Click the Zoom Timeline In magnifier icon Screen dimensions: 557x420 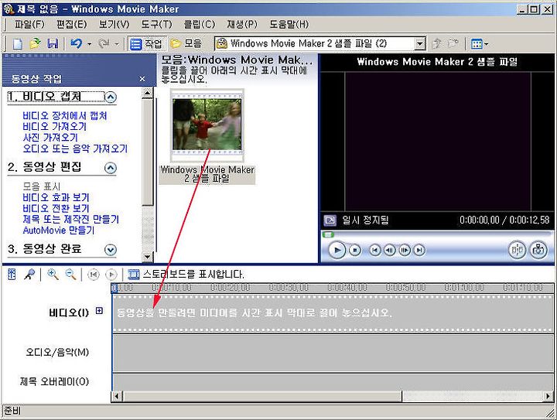tap(53, 274)
